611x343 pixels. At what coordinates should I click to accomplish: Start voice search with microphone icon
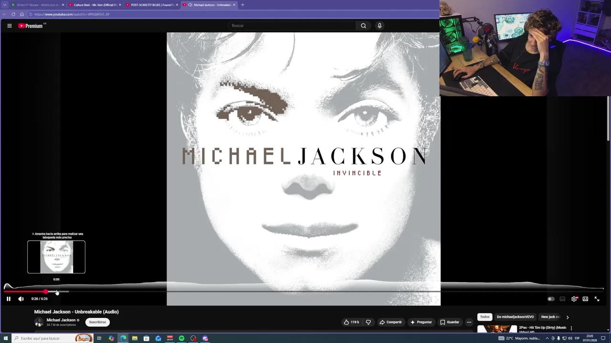(x=379, y=26)
